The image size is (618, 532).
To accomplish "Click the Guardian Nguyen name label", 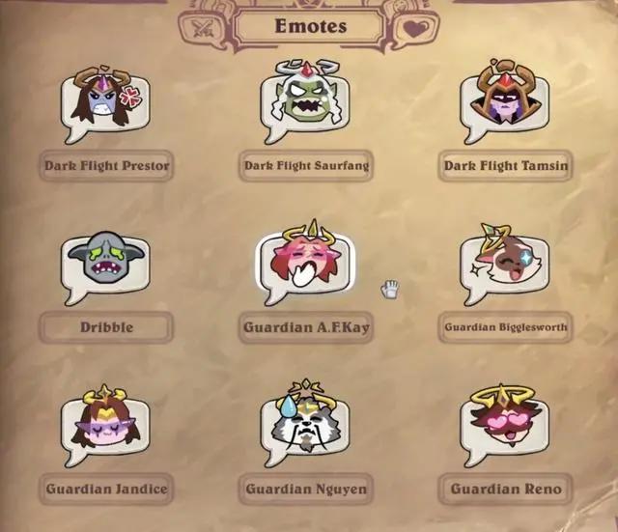I will 306,490.
